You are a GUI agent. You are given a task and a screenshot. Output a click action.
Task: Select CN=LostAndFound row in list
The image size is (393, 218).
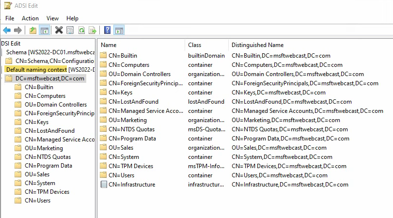(x=133, y=101)
